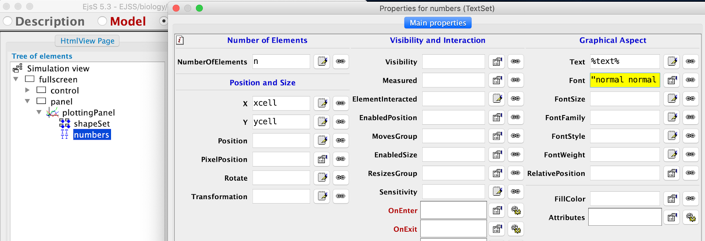Screen dimensions: 705x241
Task: Expand the control tree node
Action: coord(27,90)
